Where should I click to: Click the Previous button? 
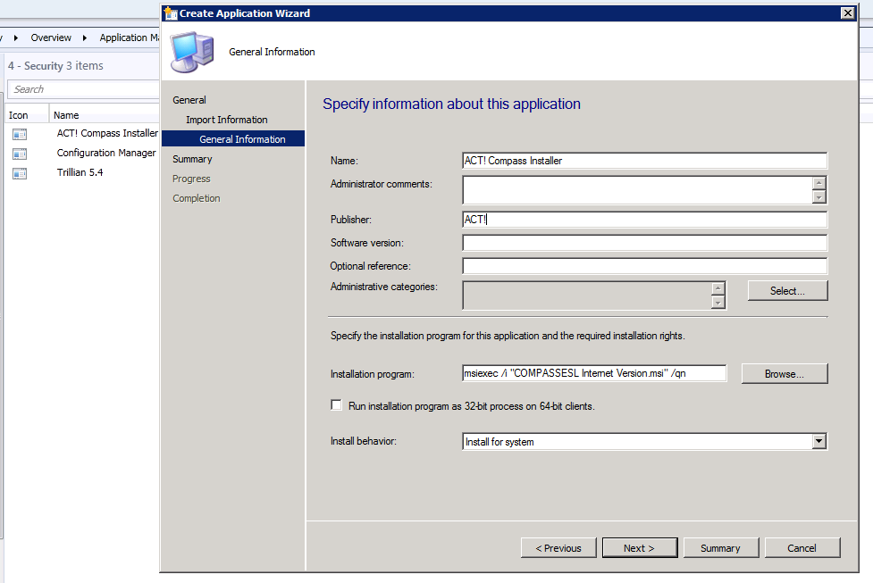[x=558, y=548]
